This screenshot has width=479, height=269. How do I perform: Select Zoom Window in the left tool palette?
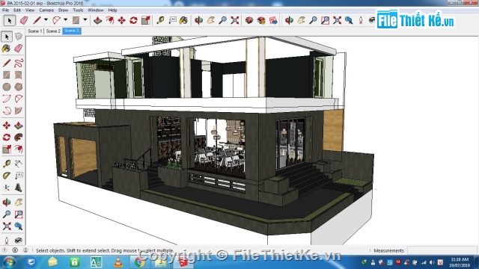click(18, 214)
